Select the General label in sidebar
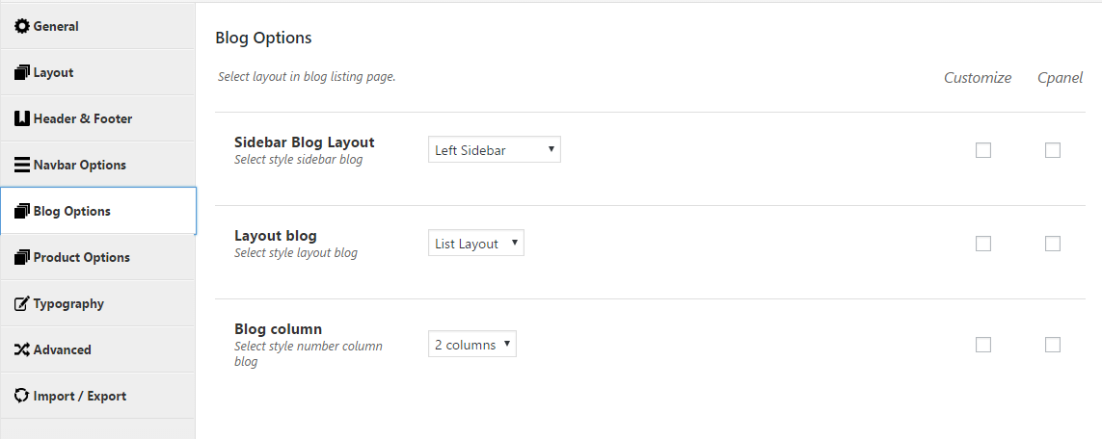1102x439 pixels. 56,27
